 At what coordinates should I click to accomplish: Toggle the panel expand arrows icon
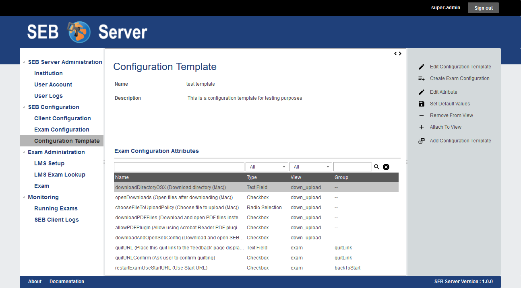397,53
